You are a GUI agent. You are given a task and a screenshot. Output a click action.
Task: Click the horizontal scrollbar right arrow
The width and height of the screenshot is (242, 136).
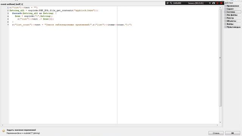pos(217,125)
